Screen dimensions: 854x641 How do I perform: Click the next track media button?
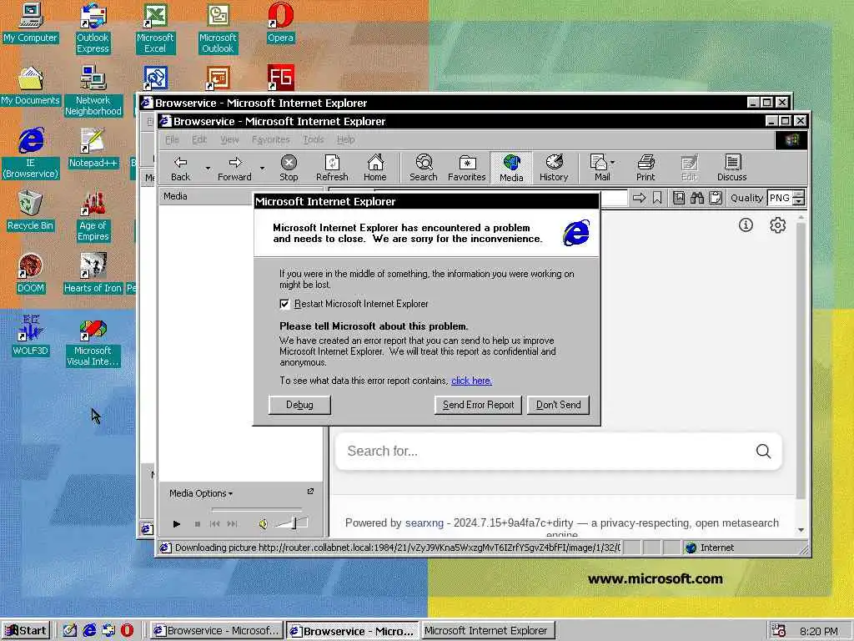[x=232, y=524]
